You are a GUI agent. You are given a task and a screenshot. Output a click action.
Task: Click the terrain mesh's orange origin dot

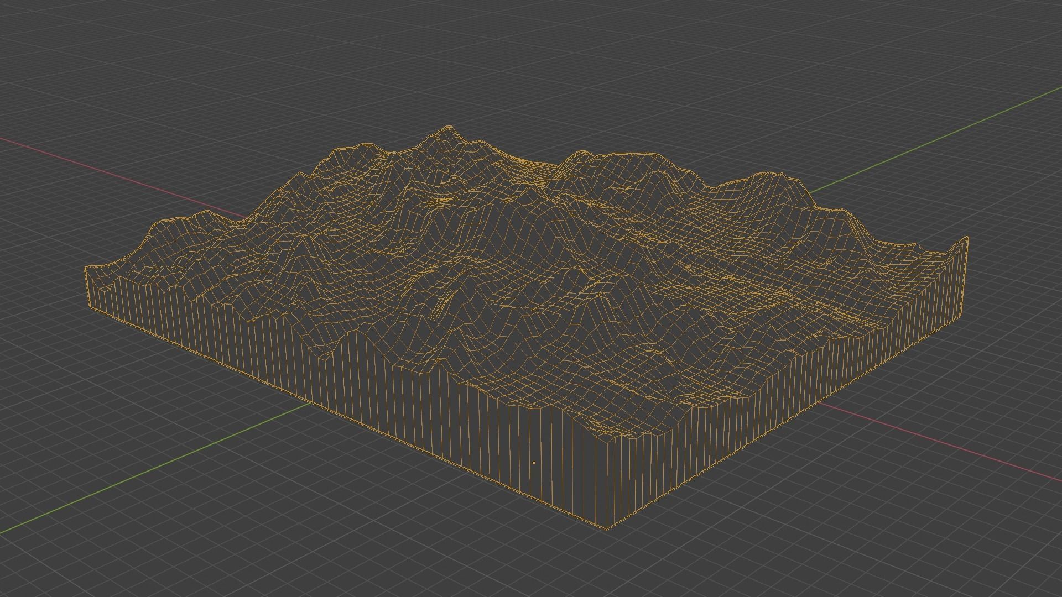534,463
